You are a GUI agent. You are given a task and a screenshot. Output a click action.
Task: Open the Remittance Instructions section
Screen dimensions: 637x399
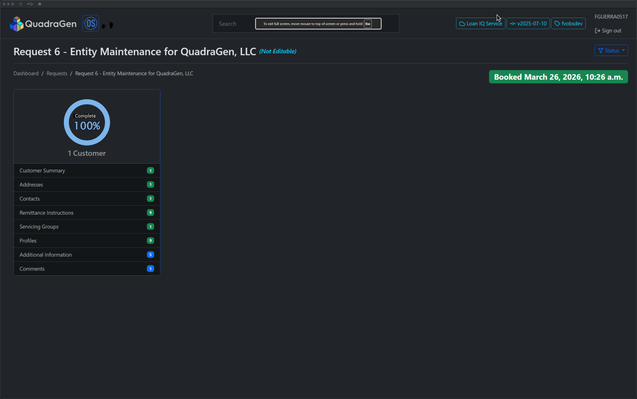pyautogui.click(x=87, y=213)
